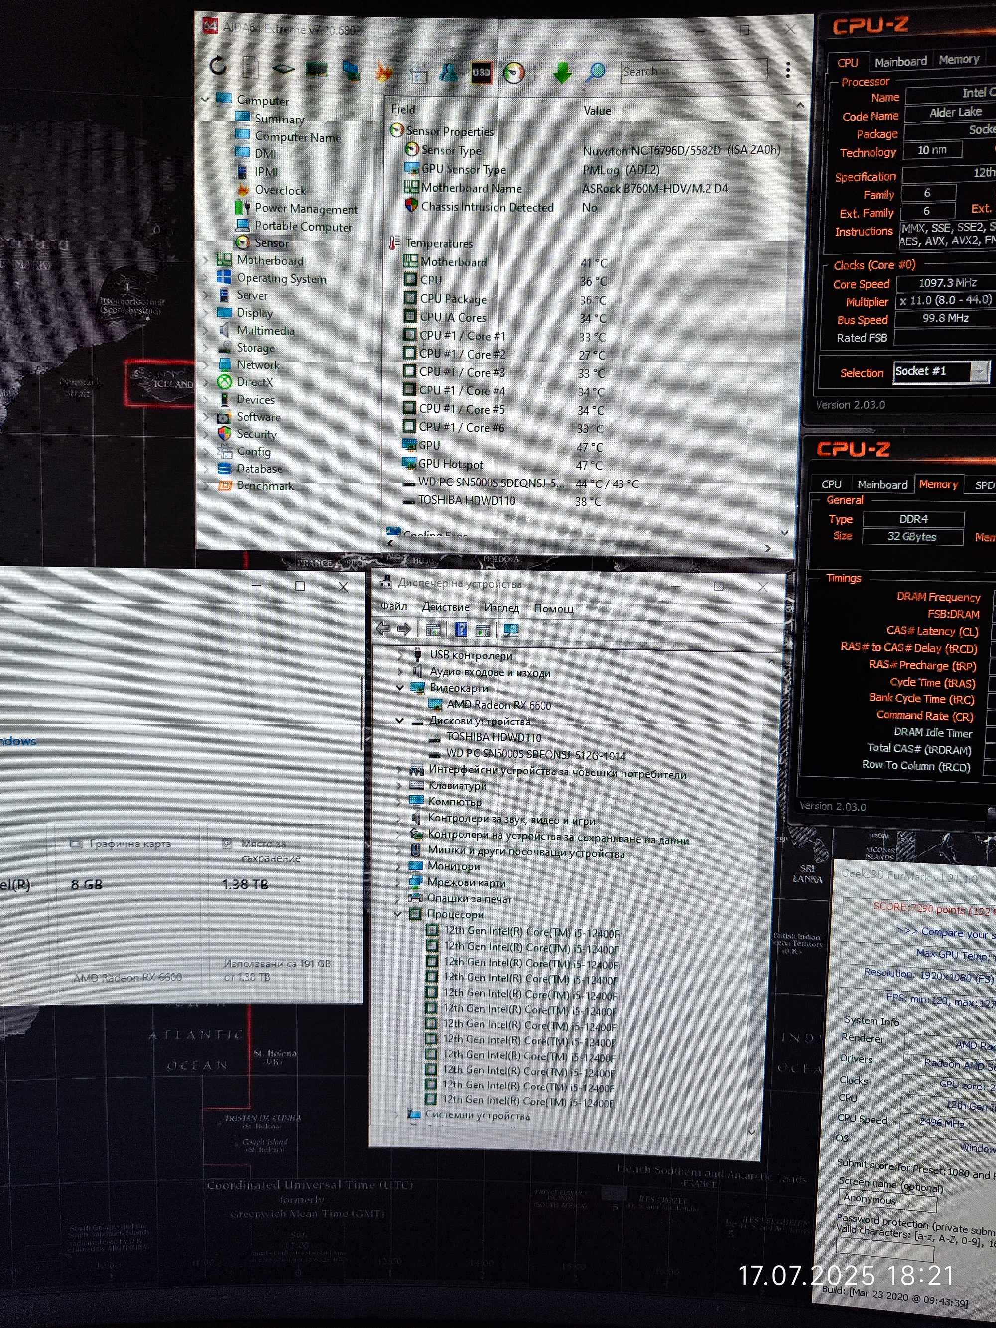The height and width of the screenshot is (1328, 996).
Task: Select Portable Computer in the AIDA64 tree
Action: pos(303,227)
